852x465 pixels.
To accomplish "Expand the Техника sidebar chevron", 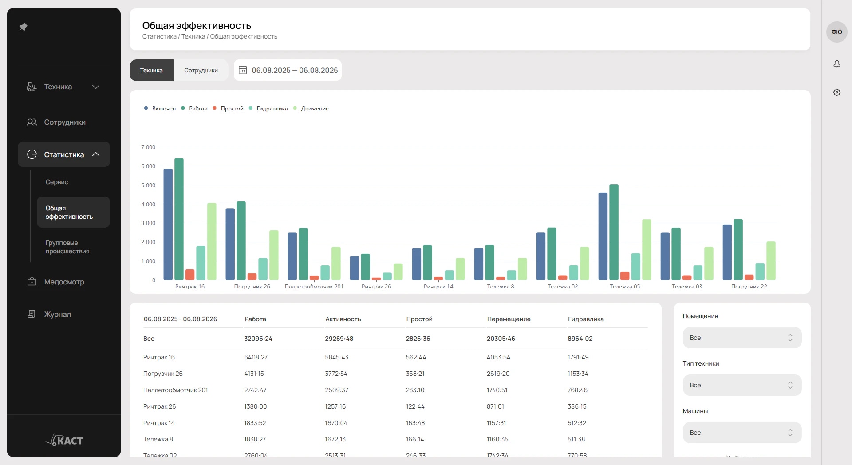I will (x=96, y=87).
